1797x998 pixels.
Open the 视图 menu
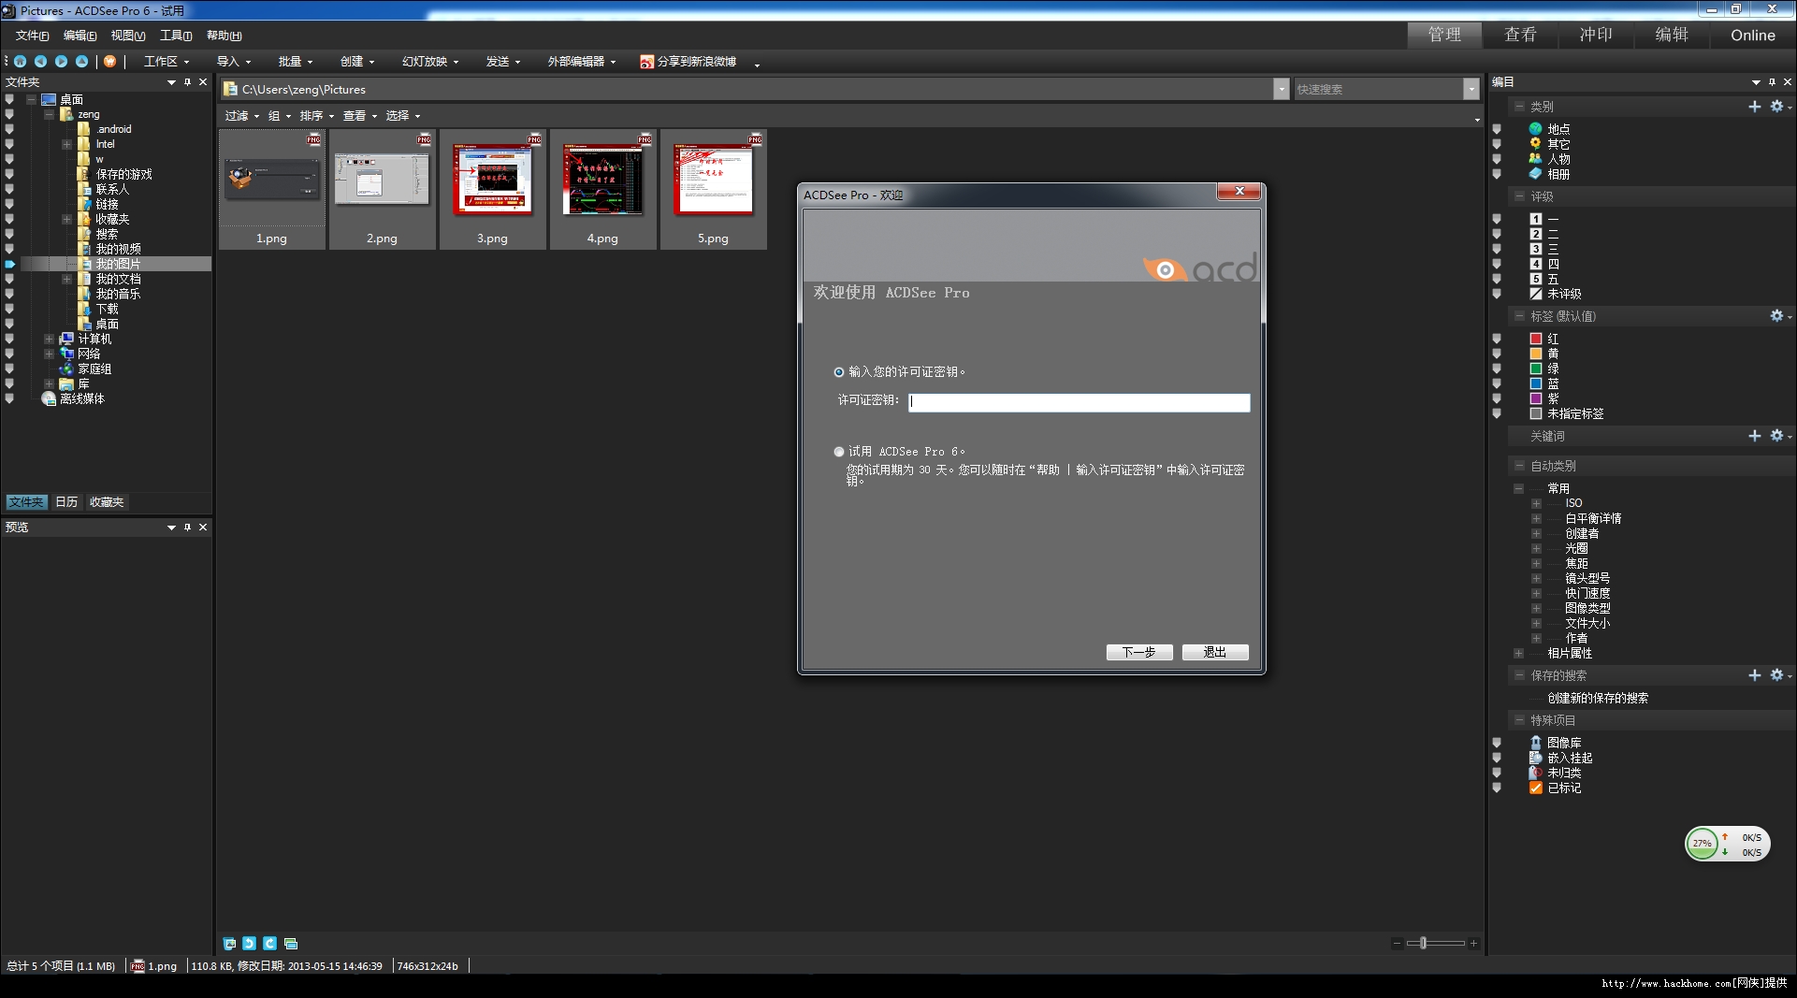128,36
